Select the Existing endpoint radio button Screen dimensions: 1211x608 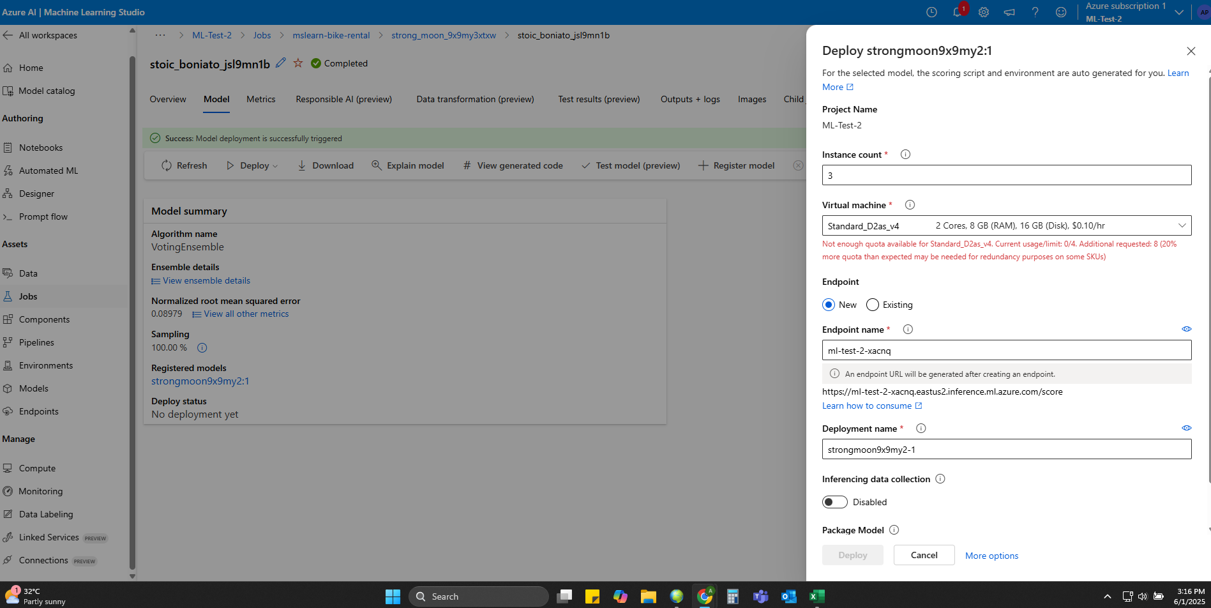[x=873, y=305]
